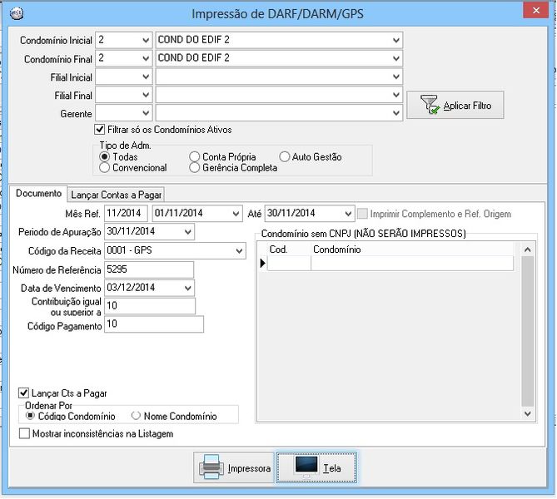Open Gerente code dropdown
The height and width of the screenshot is (499, 557).
pos(146,113)
